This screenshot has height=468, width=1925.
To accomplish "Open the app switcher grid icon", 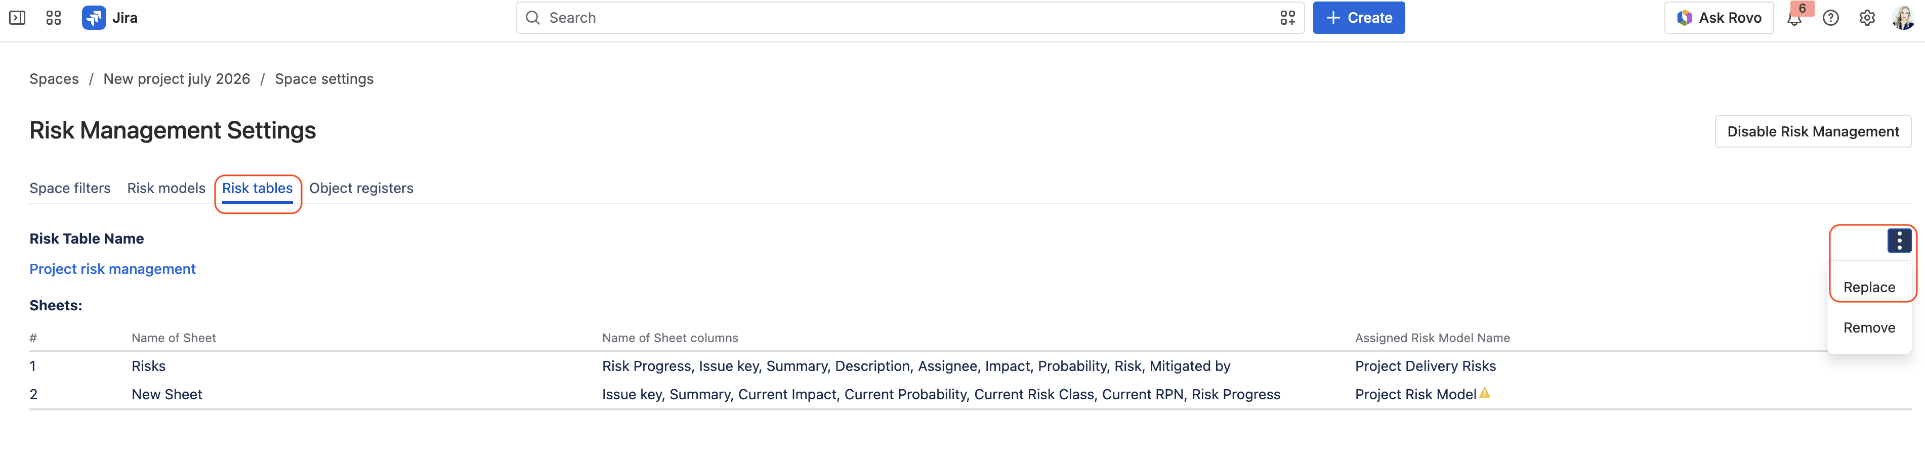I will click(x=53, y=18).
